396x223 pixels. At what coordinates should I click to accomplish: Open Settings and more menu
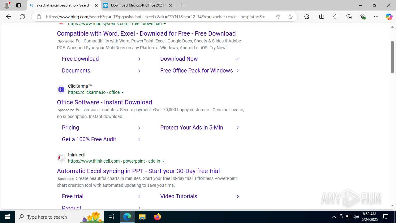tap(376, 17)
